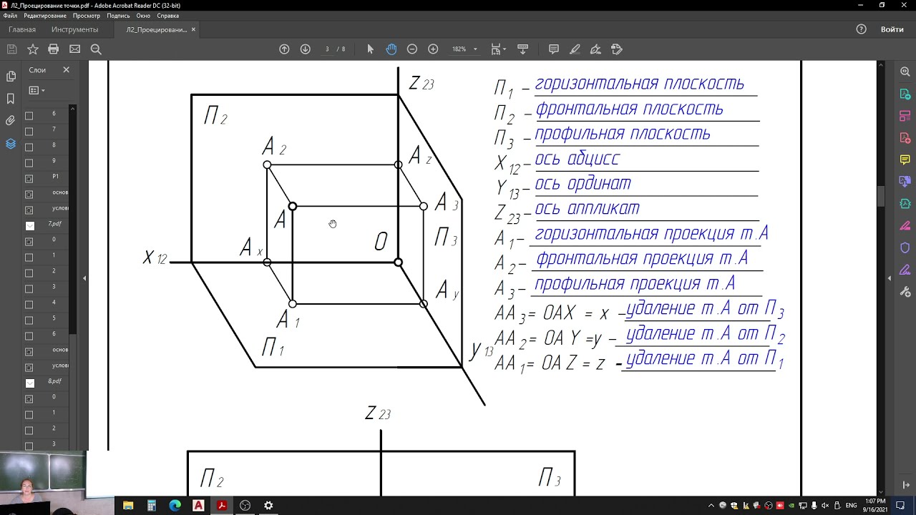The width and height of the screenshot is (916, 515).
Task: Zoom in with the plus circle button
Action: (433, 49)
